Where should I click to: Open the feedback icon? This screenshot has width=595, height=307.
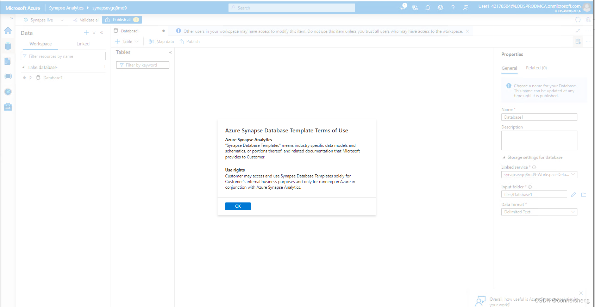pos(466,8)
